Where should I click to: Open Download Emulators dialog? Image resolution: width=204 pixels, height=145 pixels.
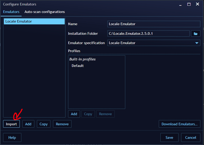[x=179, y=124]
